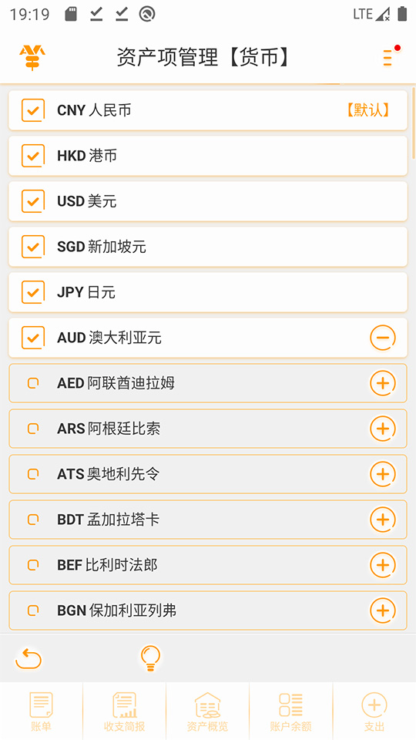The height and width of the screenshot is (740, 416).
Task: Tap the app logo in the header
Action: [32, 57]
